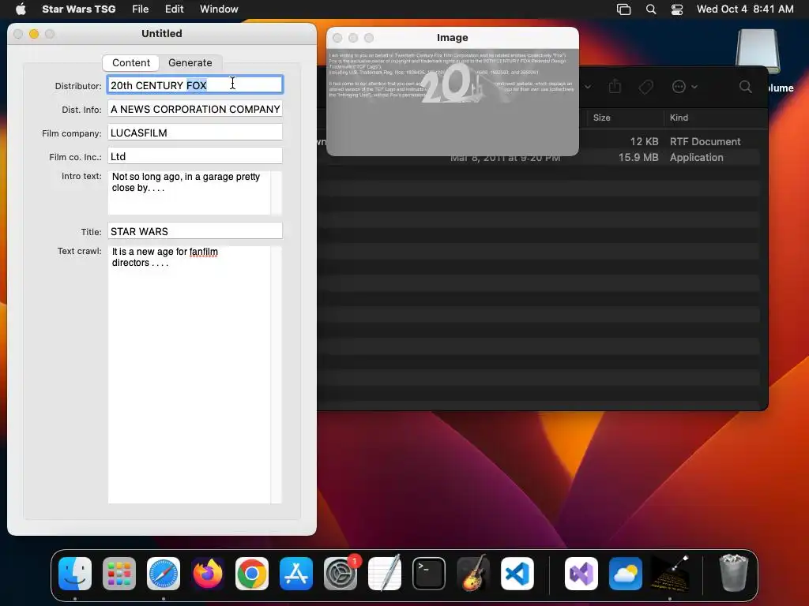
Task: Click the Finder window tags icon
Action: click(x=646, y=87)
